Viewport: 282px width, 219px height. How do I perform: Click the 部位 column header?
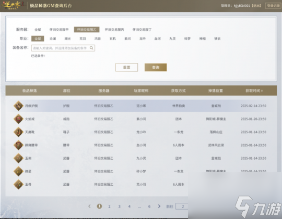tap(66, 91)
